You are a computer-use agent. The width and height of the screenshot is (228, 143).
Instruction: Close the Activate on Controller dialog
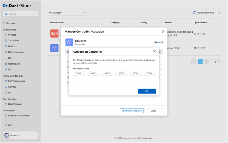[x=154, y=51]
